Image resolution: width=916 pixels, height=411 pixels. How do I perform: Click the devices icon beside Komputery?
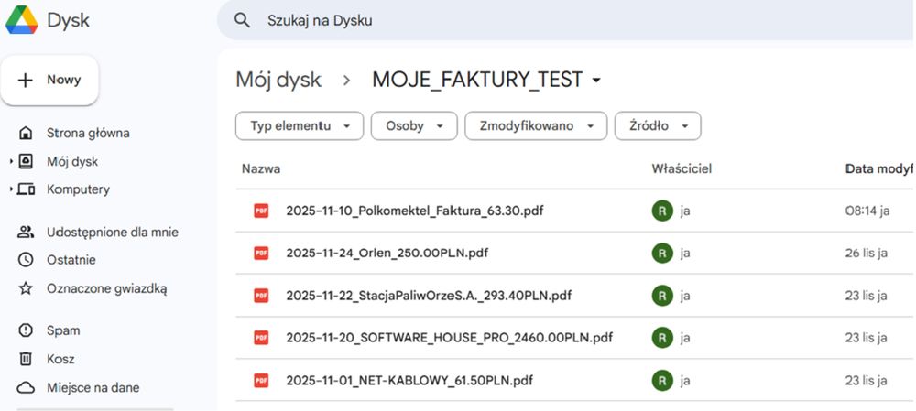pos(26,189)
